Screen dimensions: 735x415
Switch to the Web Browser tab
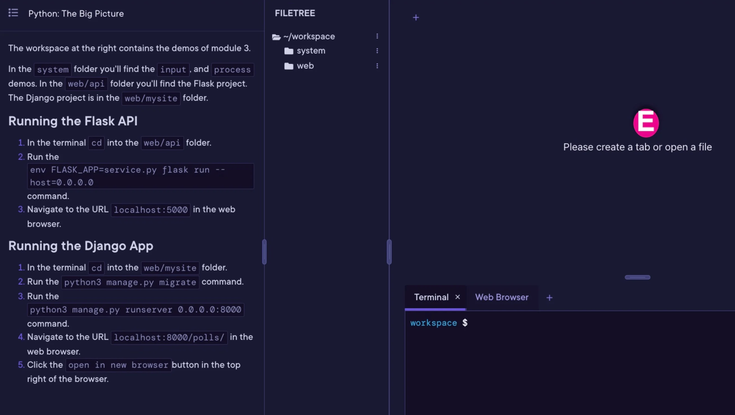(x=502, y=297)
